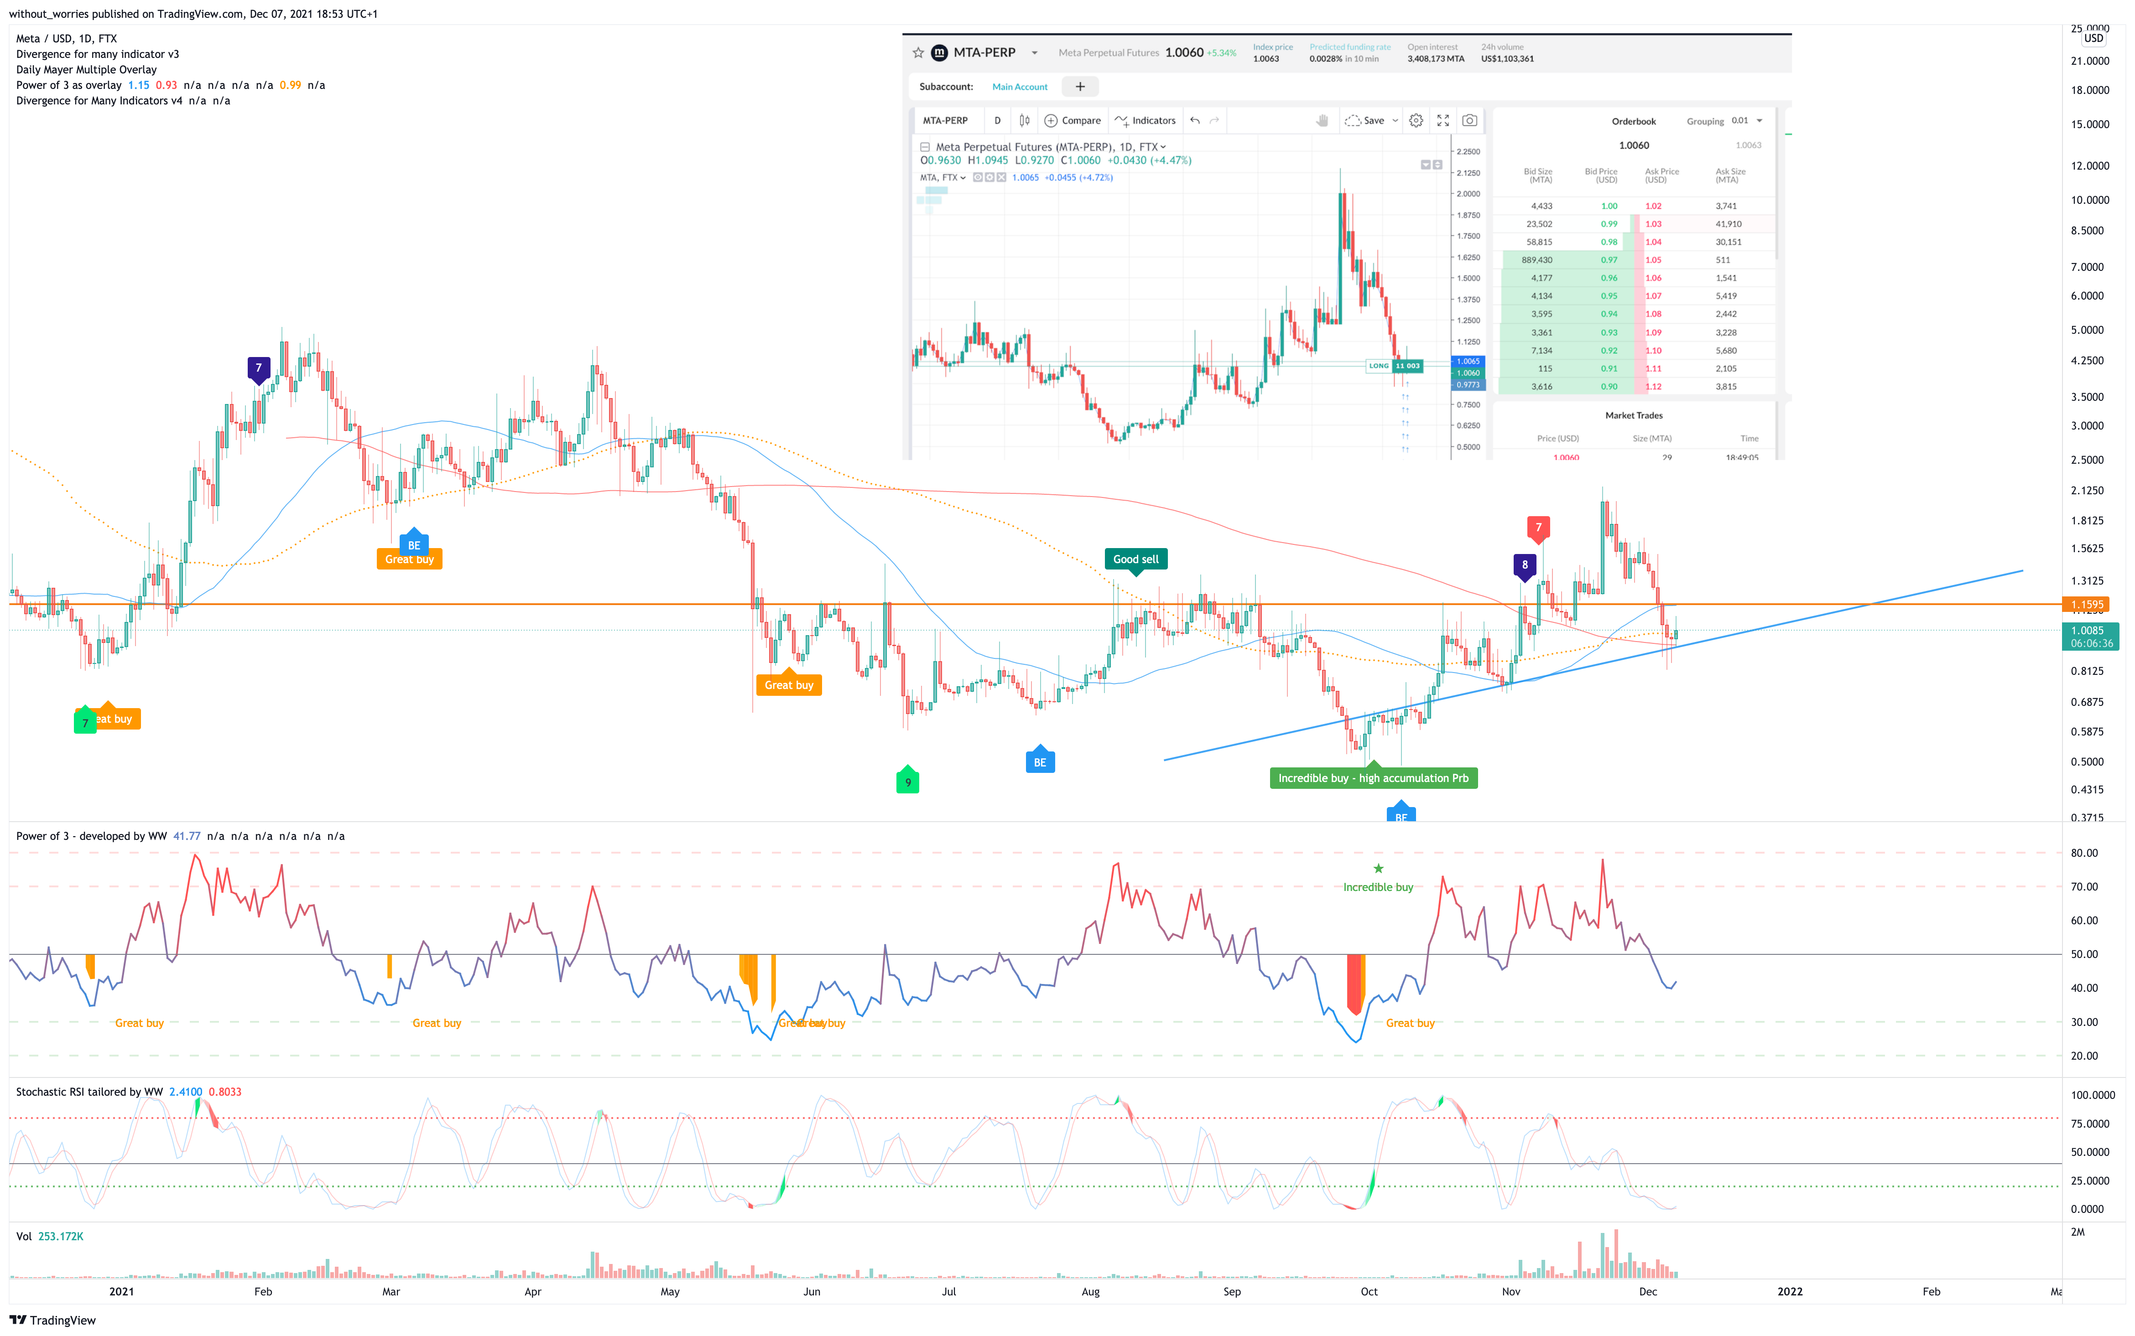Expand the MTA-PERP 1D FTX legend chevron
Image resolution: width=2135 pixels, height=1336 pixels.
point(1163,147)
